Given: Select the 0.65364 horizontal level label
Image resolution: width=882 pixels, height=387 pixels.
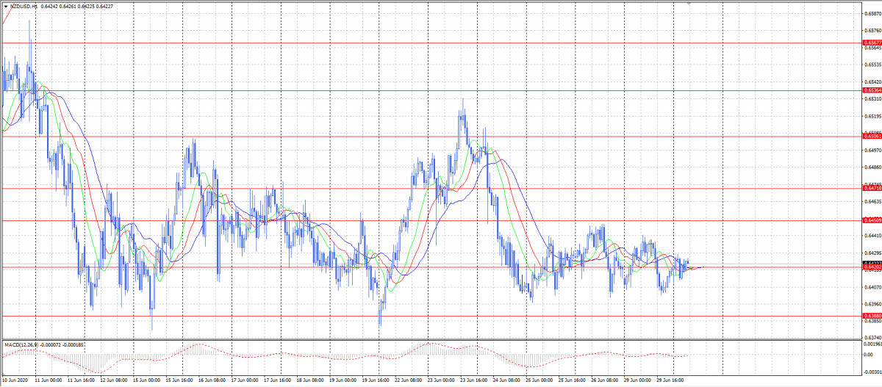Looking at the screenshot, I should pyautogui.click(x=872, y=90).
